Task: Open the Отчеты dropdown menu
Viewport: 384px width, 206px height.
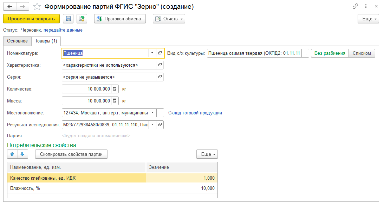Action: [169, 19]
